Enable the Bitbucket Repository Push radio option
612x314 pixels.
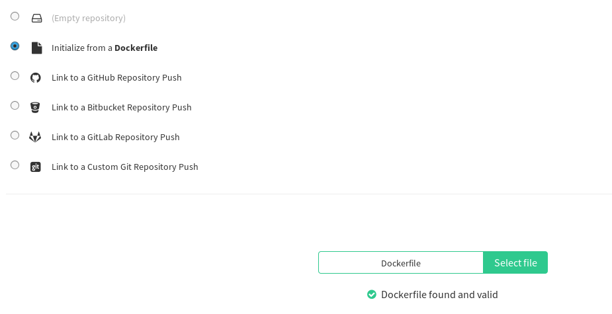[x=15, y=105]
